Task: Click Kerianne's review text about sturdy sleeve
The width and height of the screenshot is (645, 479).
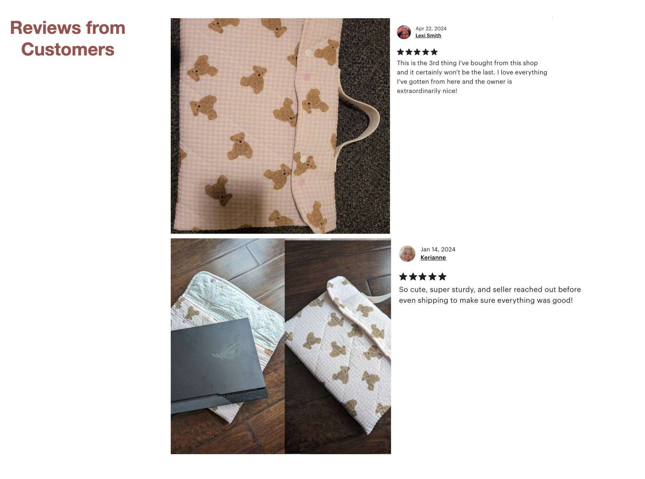Action: point(490,295)
